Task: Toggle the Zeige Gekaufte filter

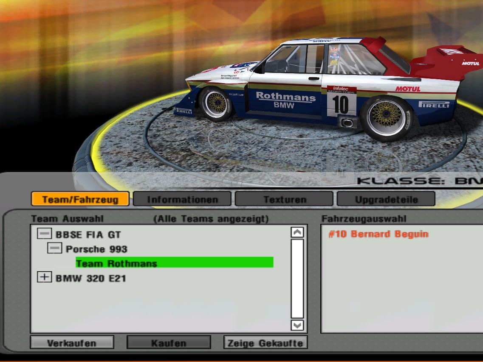Action: coord(266,343)
